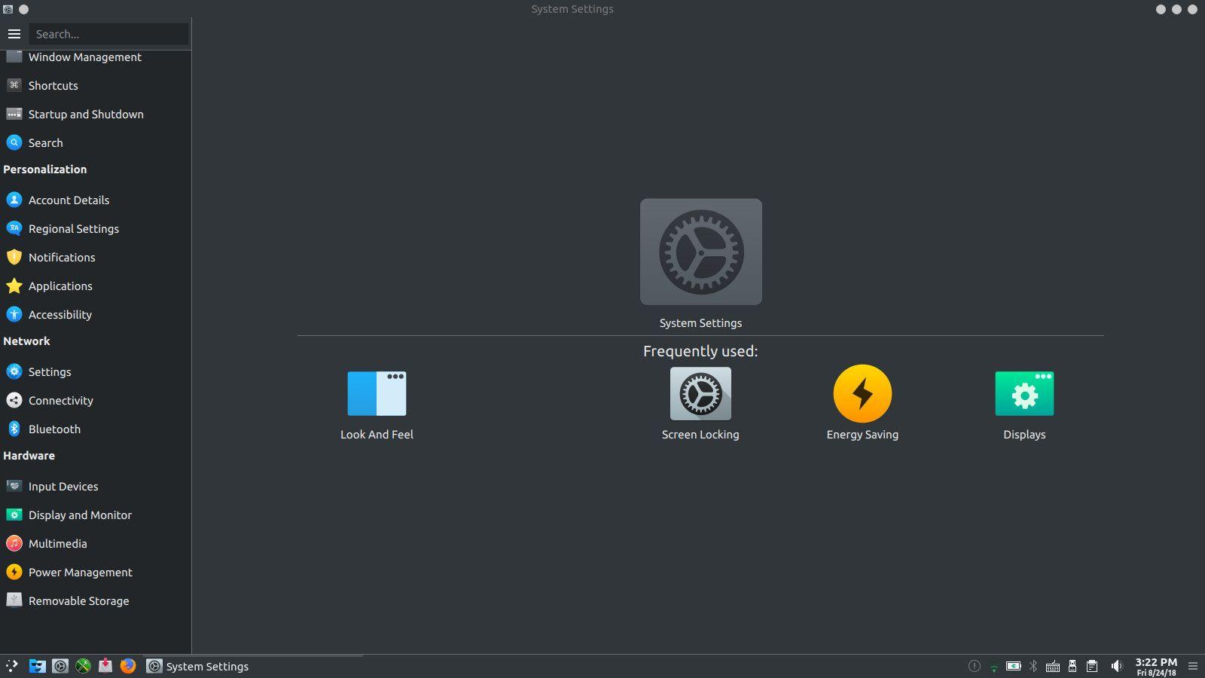Click the Applications star icon
Image resolution: width=1205 pixels, height=678 pixels.
tap(14, 286)
